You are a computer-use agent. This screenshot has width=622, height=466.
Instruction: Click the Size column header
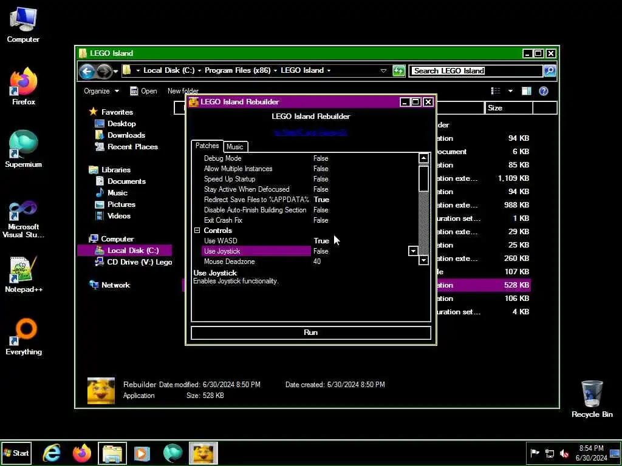pyautogui.click(x=508, y=108)
